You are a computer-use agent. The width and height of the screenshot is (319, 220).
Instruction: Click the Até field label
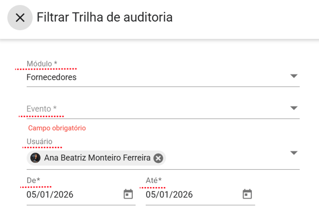[x=154, y=181]
